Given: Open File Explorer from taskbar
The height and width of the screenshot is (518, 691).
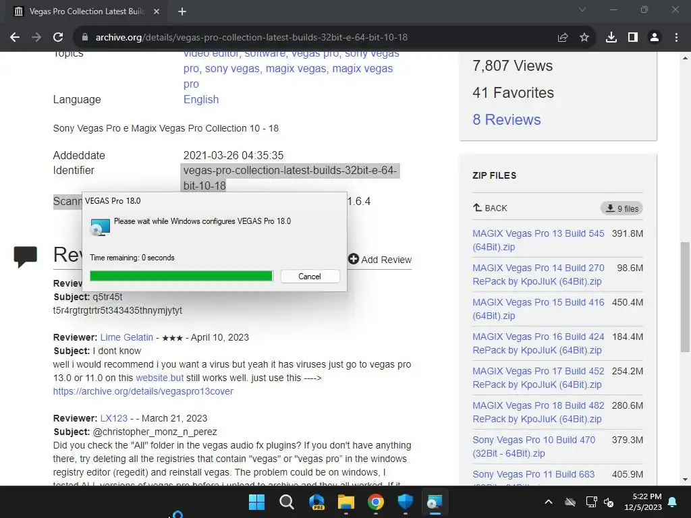Looking at the screenshot, I should 346,502.
